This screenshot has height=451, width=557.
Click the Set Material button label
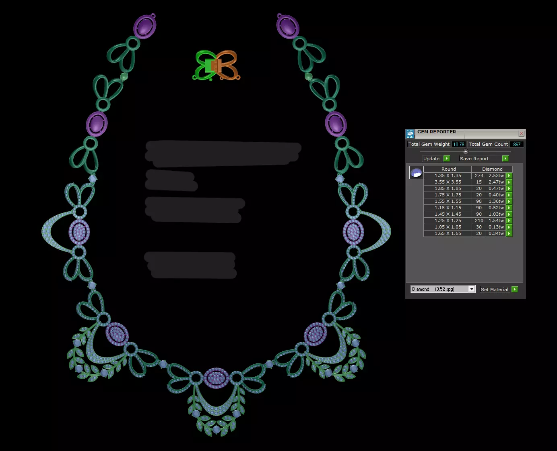click(x=495, y=290)
